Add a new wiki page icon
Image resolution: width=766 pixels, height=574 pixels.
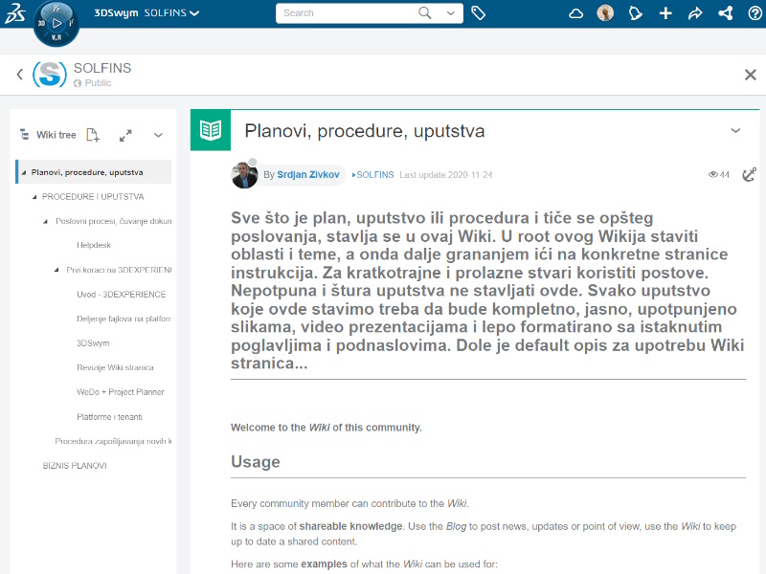point(93,135)
